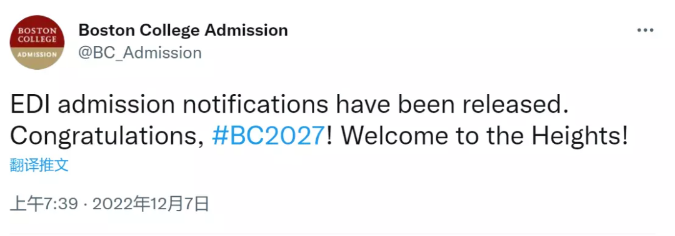The image size is (675, 236).
Task: Click the word "Congratulations," in the tweet
Action: click(107, 137)
